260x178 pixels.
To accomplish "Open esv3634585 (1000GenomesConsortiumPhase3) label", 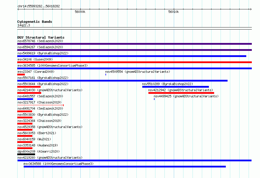I will click(x=53, y=65).
